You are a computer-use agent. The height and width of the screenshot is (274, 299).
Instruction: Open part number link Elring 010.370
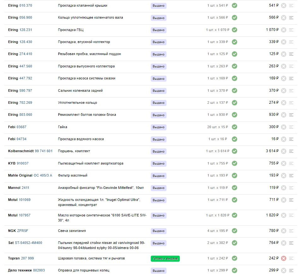click(x=26, y=6)
